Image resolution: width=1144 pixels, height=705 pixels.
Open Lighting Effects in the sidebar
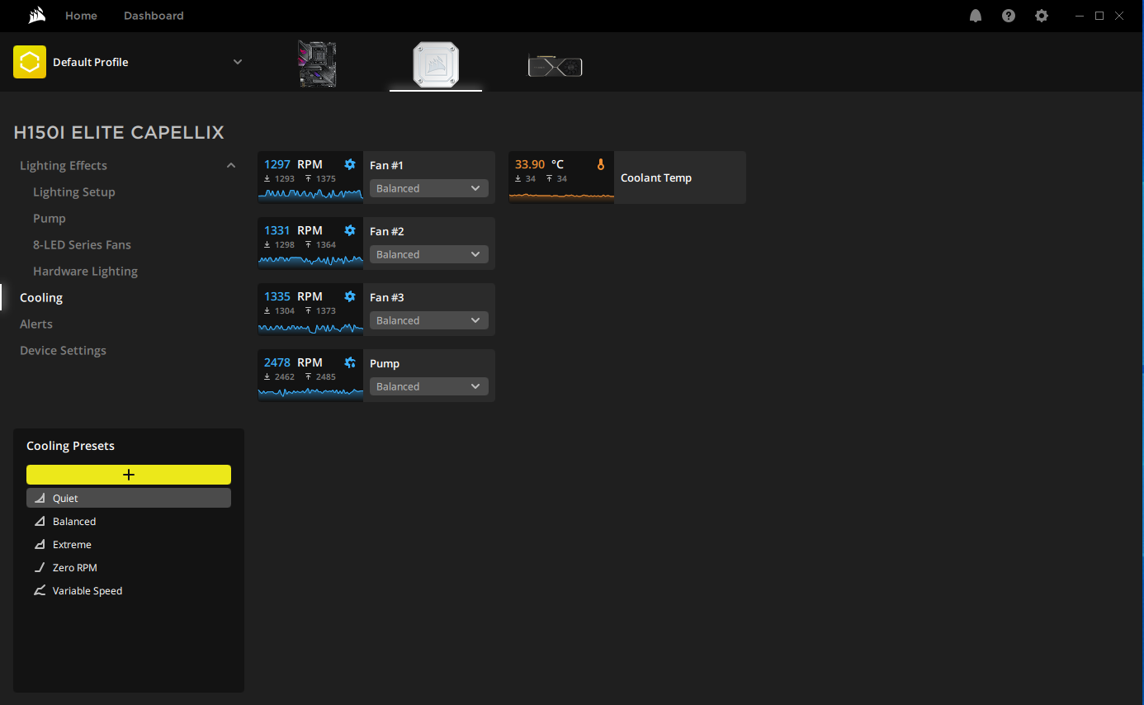pos(64,166)
